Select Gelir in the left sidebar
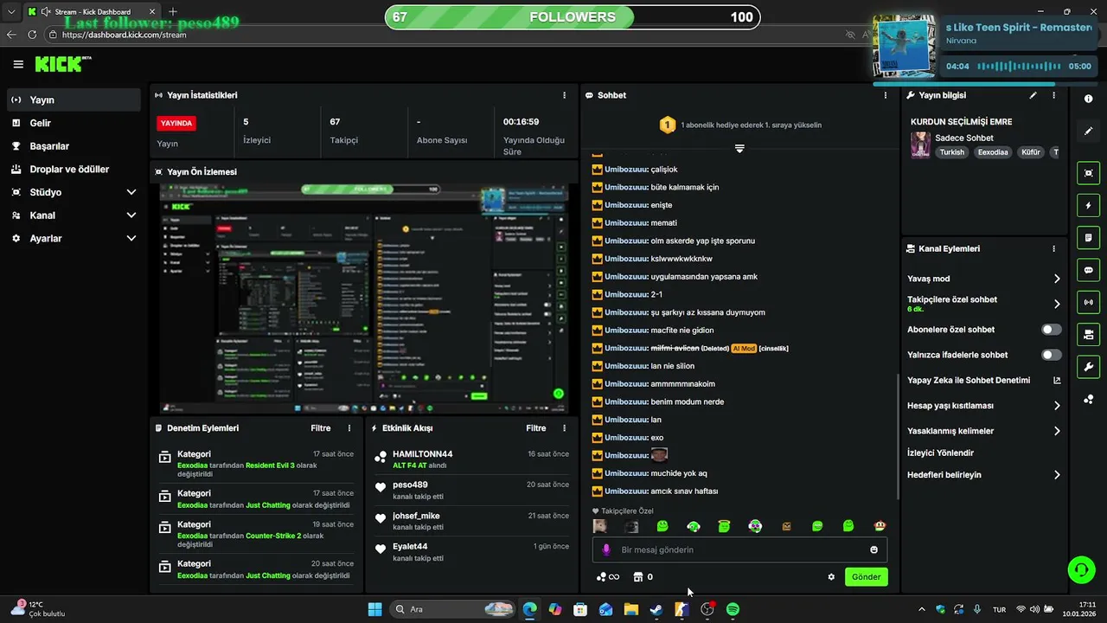The width and height of the screenshot is (1107, 623). pyautogui.click(x=74, y=123)
